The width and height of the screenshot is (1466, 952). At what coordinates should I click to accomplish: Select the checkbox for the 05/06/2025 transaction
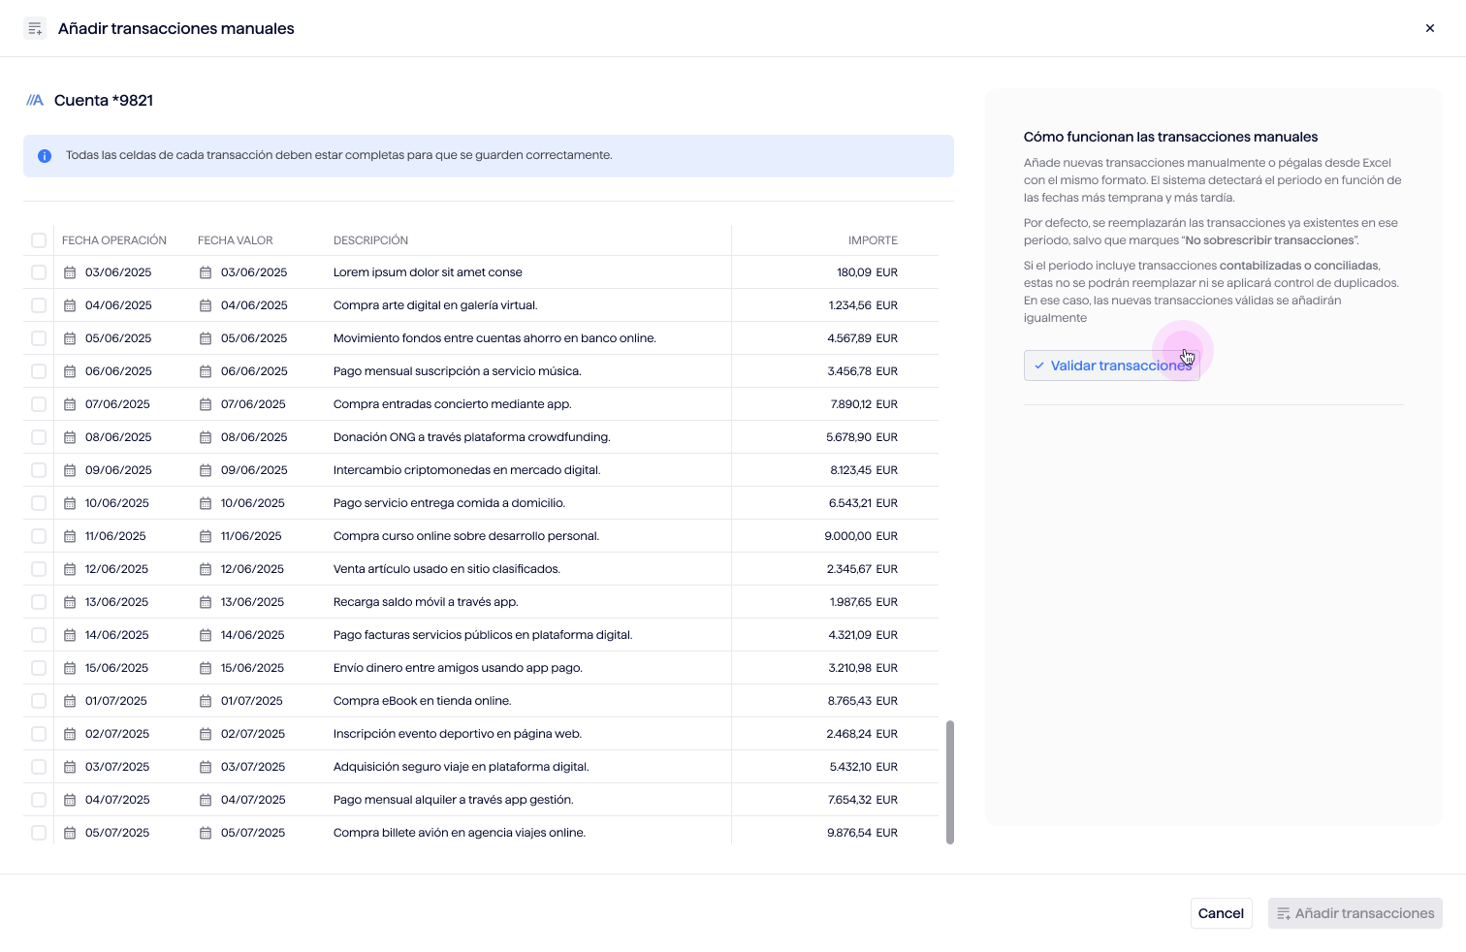39,338
